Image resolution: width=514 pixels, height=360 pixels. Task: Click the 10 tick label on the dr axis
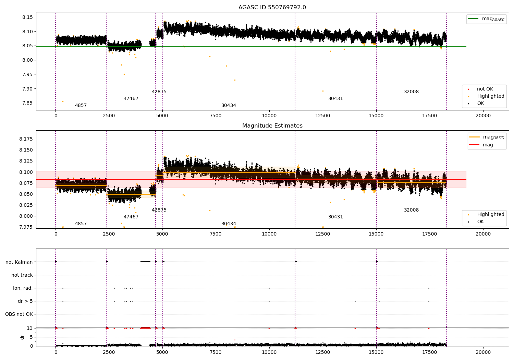pos(30,328)
